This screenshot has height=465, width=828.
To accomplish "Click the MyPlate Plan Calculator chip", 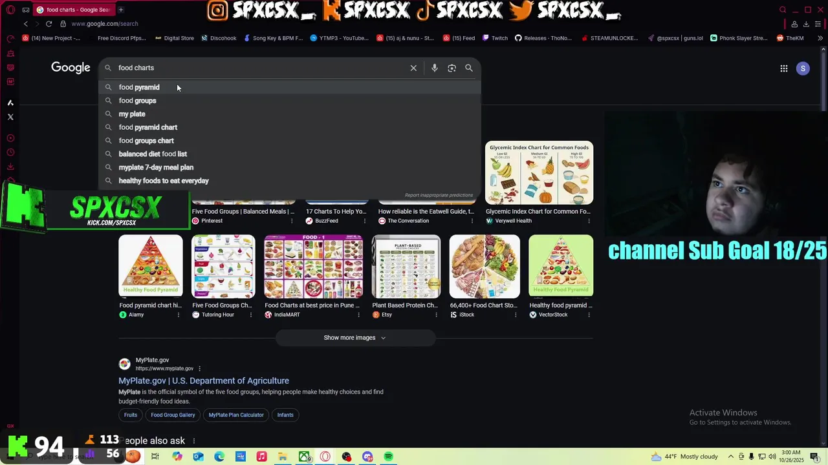I will [236, 415].
